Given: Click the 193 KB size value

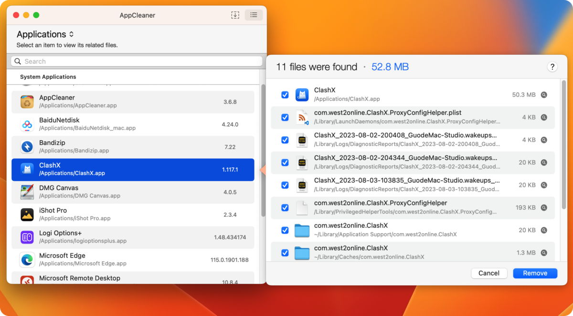Looking at the screenshot, I should pos(525,208).
